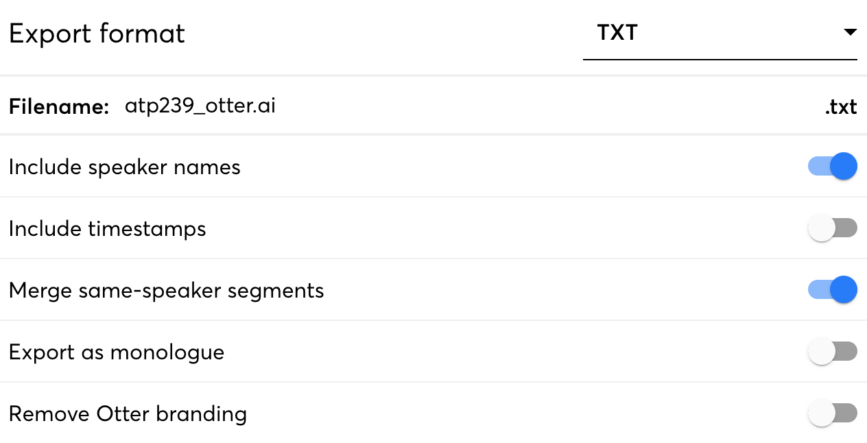The image size is (867, 443).
Task: Click the "Include speaker names" label text
Action: tap(125, 167)
